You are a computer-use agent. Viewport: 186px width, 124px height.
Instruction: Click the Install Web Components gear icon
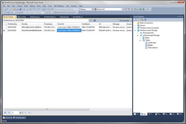tap(56, 13)
